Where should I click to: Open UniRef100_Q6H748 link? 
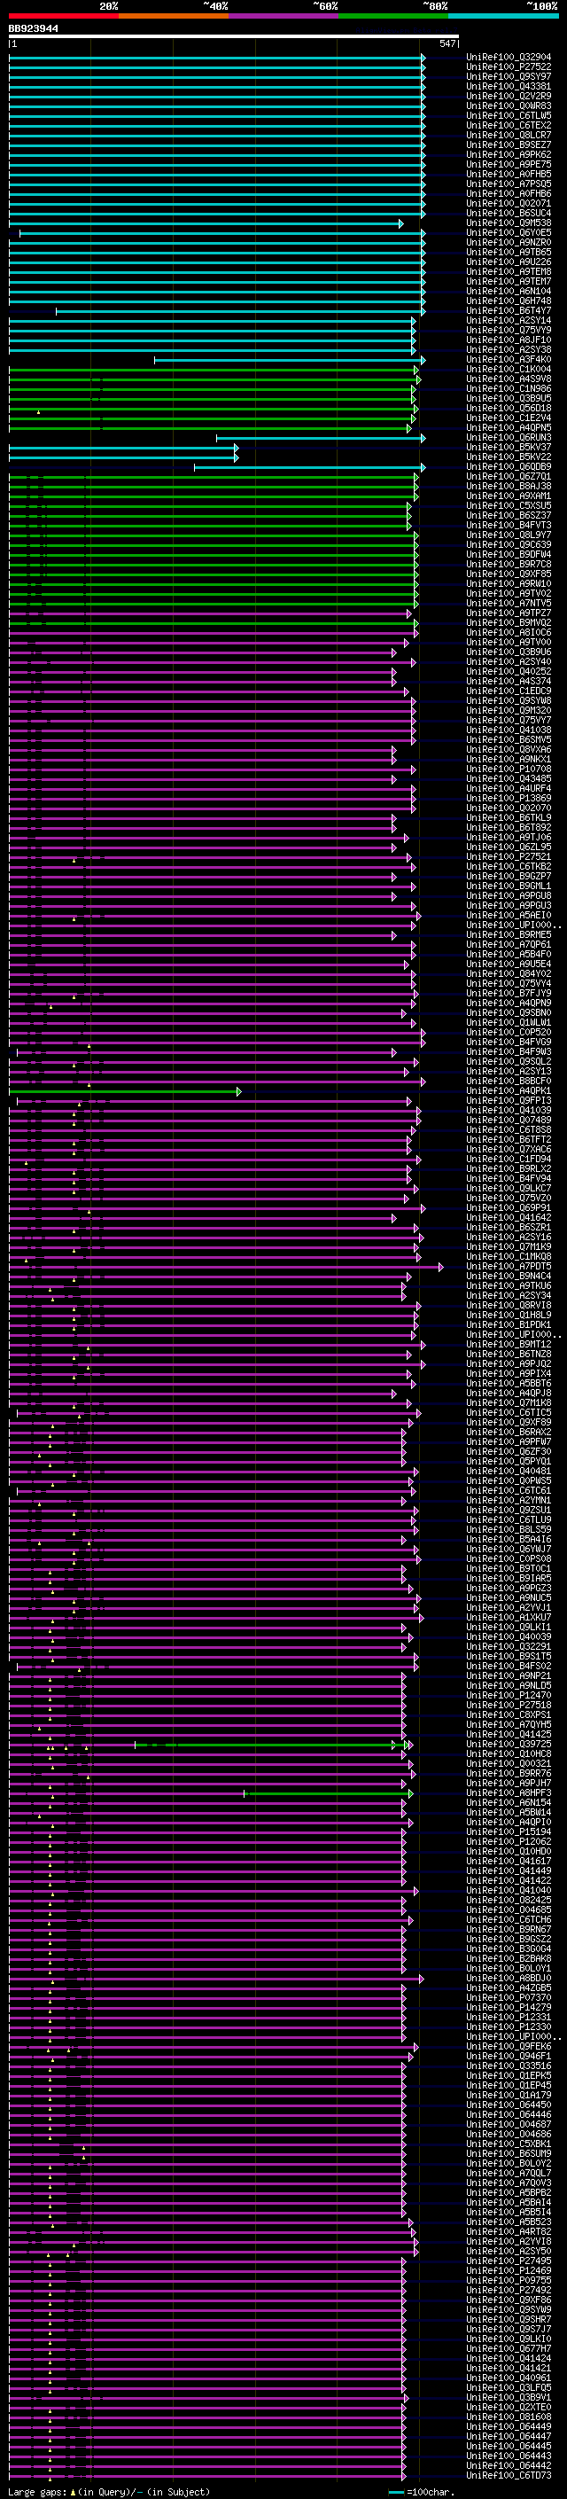pos(508,301)
